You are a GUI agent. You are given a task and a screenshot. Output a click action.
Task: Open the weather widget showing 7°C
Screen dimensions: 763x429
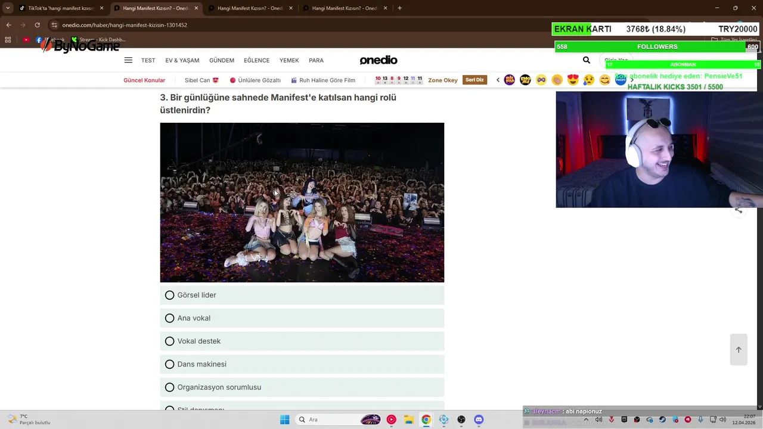29,419
